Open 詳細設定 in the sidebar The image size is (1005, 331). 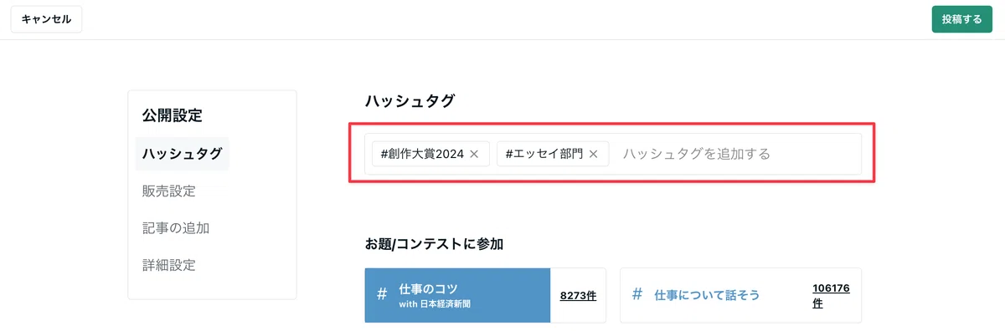pos(169,266)
